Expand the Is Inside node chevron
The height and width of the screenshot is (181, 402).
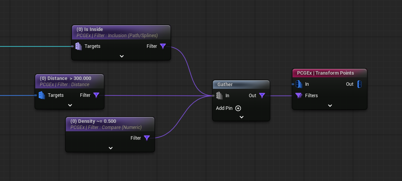(121, 56)
